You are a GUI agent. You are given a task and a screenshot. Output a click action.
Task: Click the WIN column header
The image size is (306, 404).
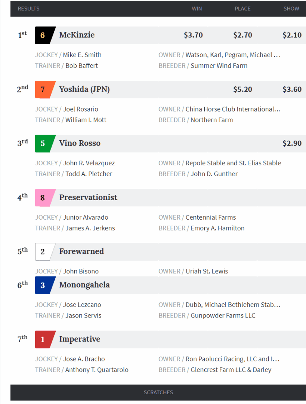[197, 9]
